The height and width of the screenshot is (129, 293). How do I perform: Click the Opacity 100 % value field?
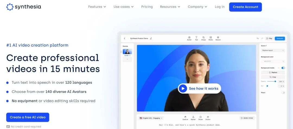[281, 82]
